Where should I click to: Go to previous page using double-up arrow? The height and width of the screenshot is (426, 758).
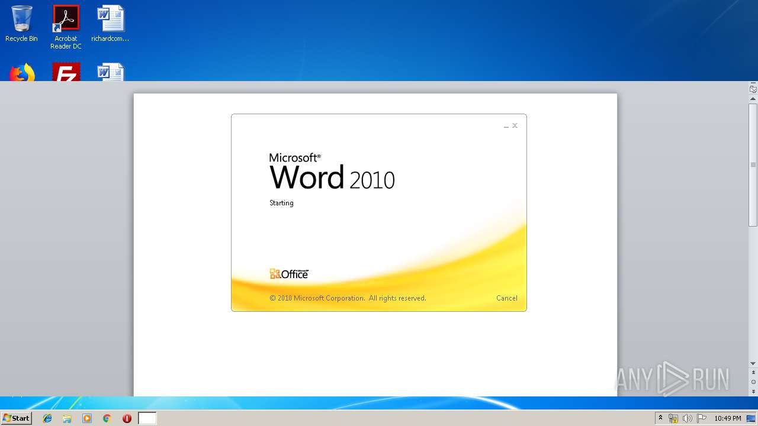tap(753, 373)
